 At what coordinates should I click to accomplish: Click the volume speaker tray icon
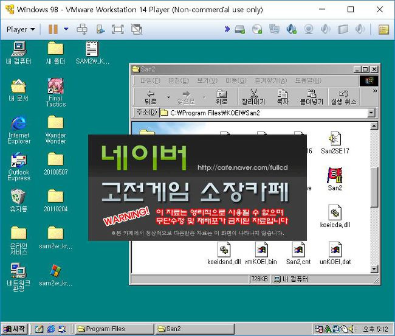coord(351,329)
